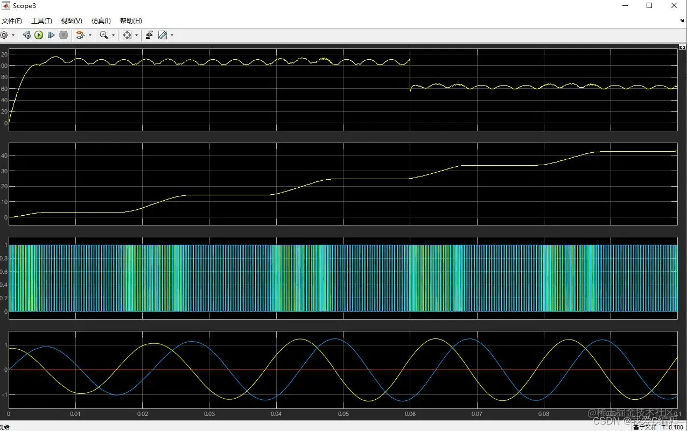The width and height of the screenshot is (687, 431).
Task: Maximize the Scope3 window
Action: [649, 5]
